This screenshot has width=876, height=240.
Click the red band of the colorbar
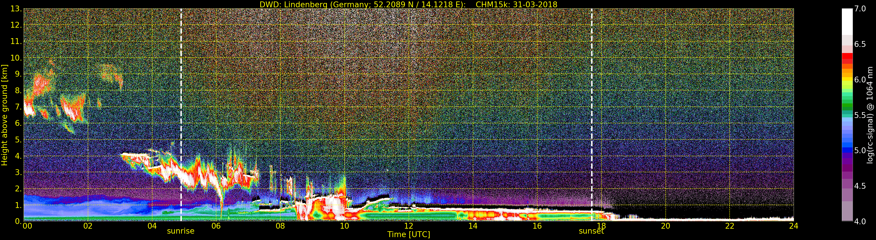847,58
